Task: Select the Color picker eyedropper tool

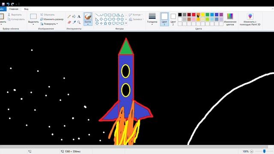Action: [74, 22]
